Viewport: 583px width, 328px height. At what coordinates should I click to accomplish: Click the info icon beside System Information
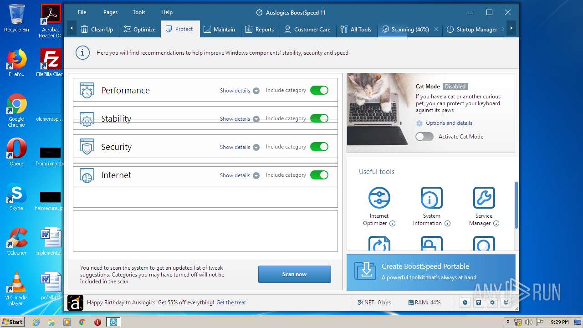point(447,223)
